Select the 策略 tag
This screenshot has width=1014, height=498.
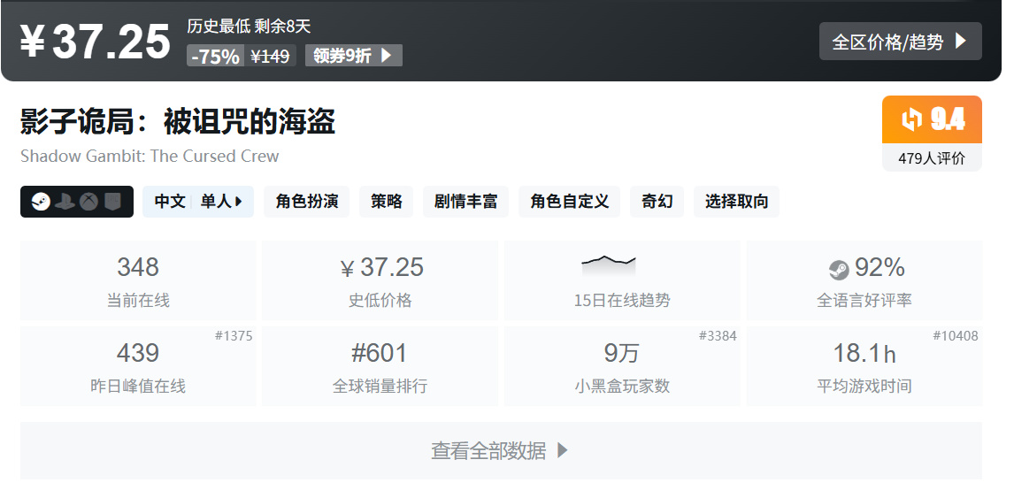pos(386,202)
